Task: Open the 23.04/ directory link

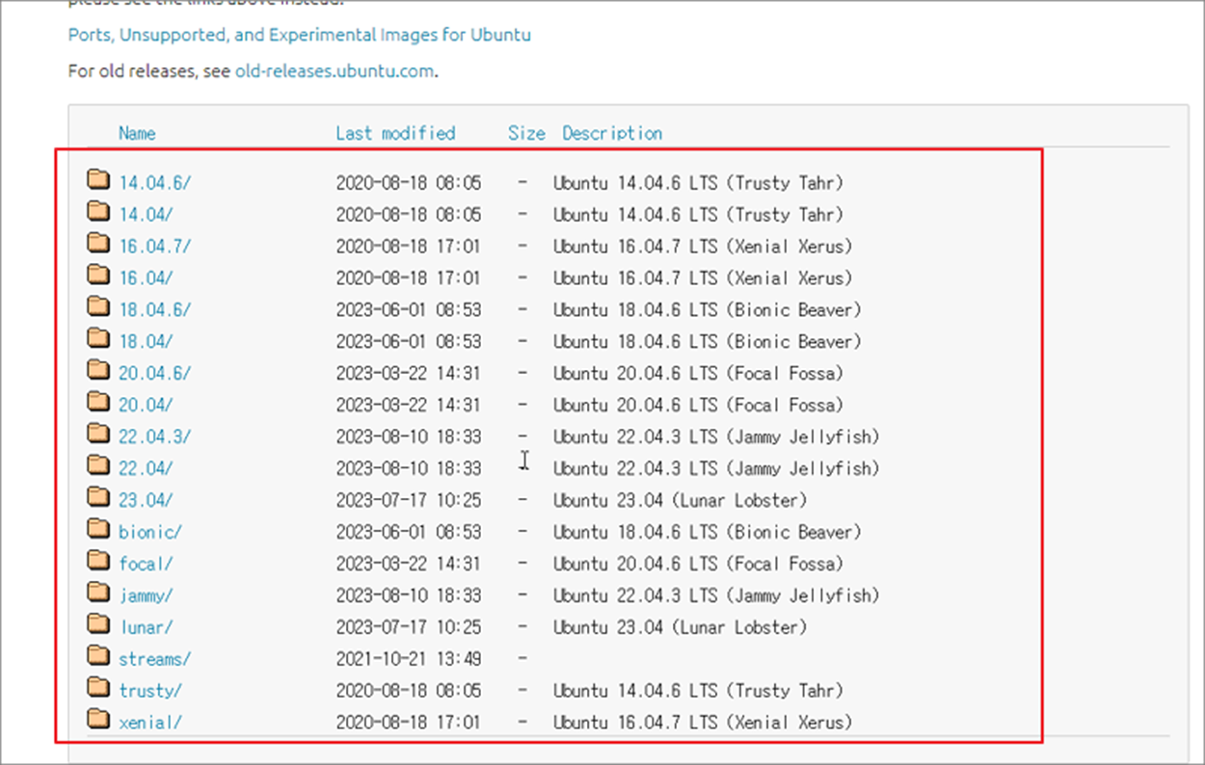Action: pyautogui.click(x=147, y=500)
